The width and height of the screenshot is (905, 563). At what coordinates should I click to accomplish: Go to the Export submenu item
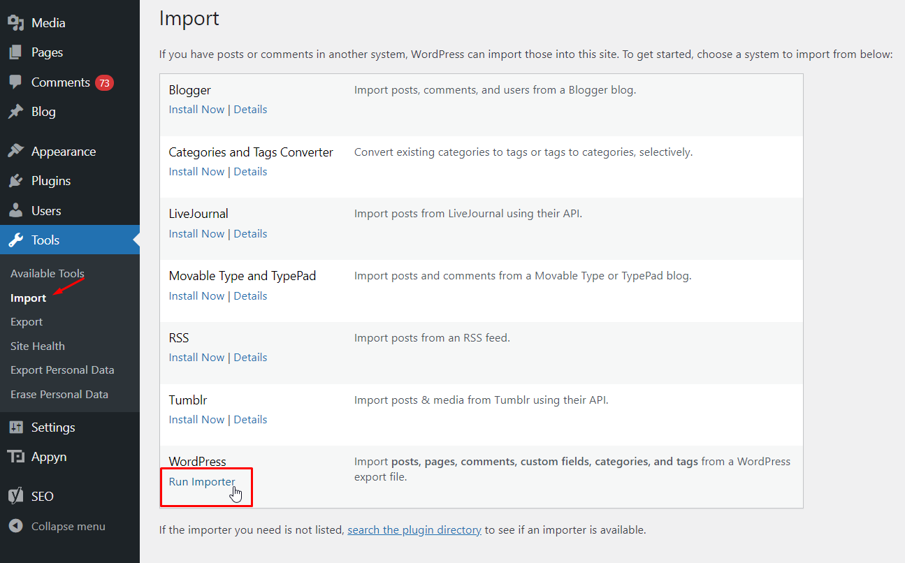[x=27, y=322]
